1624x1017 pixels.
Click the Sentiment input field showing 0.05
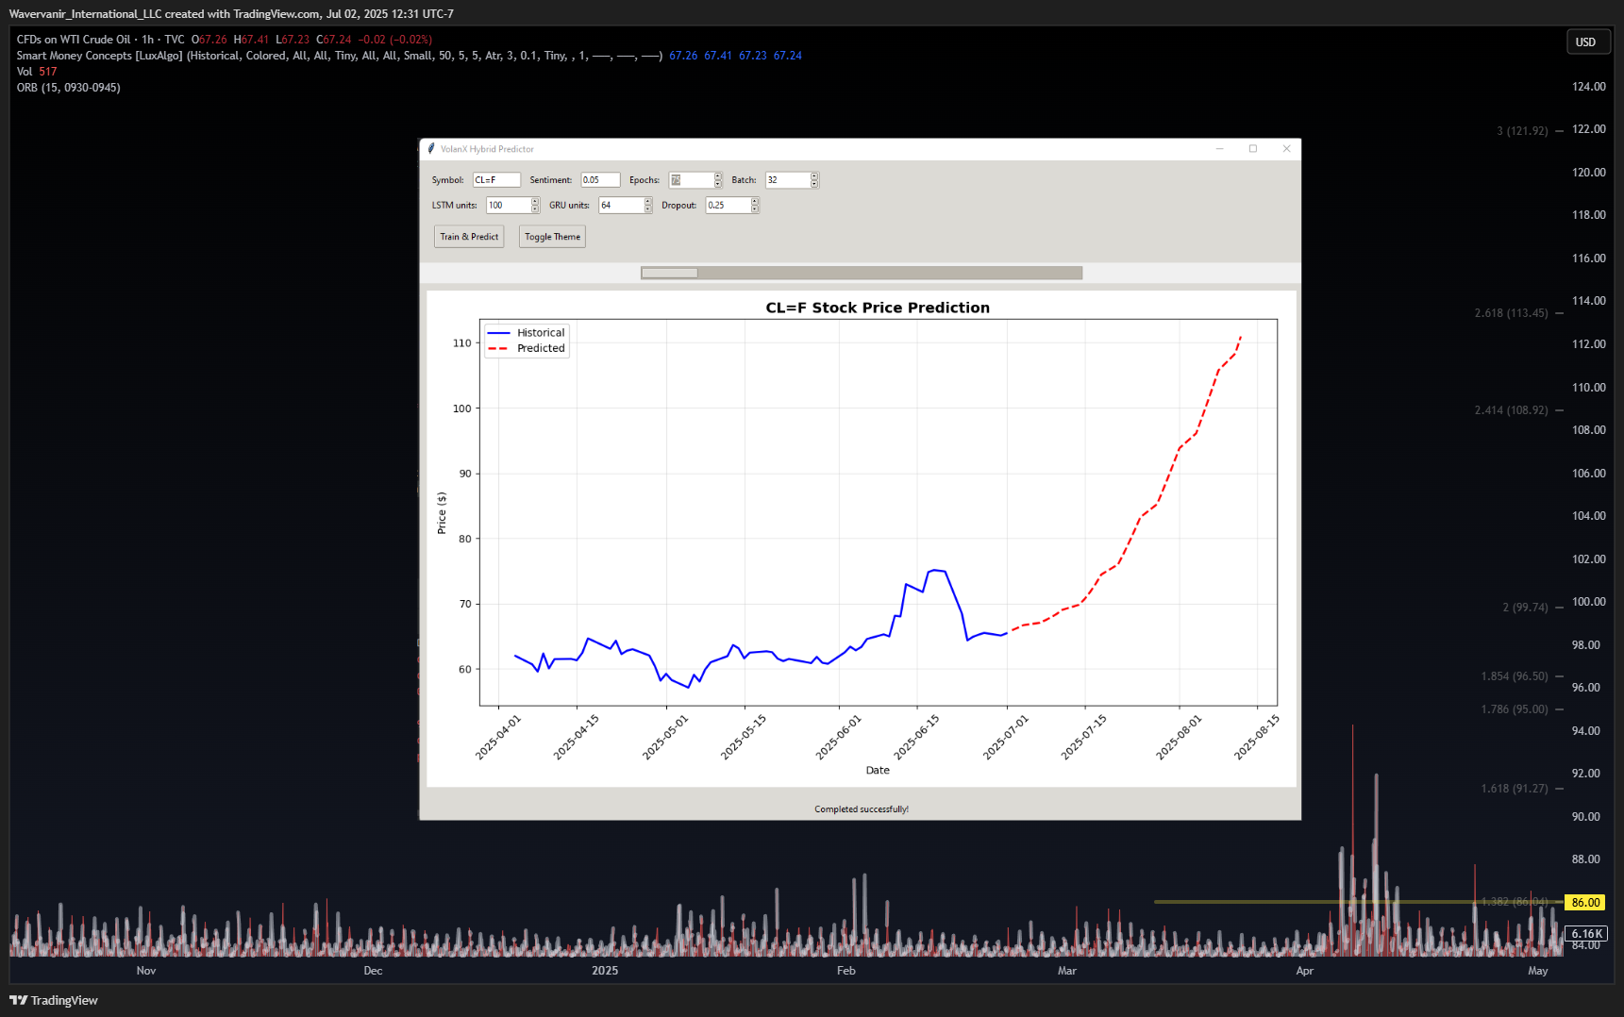coord(600,180)
